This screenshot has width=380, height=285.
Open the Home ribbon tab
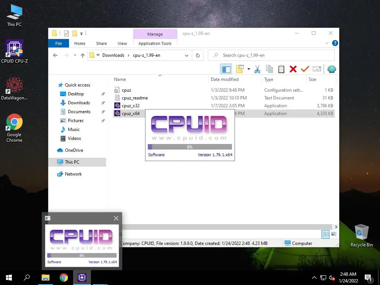80,43
